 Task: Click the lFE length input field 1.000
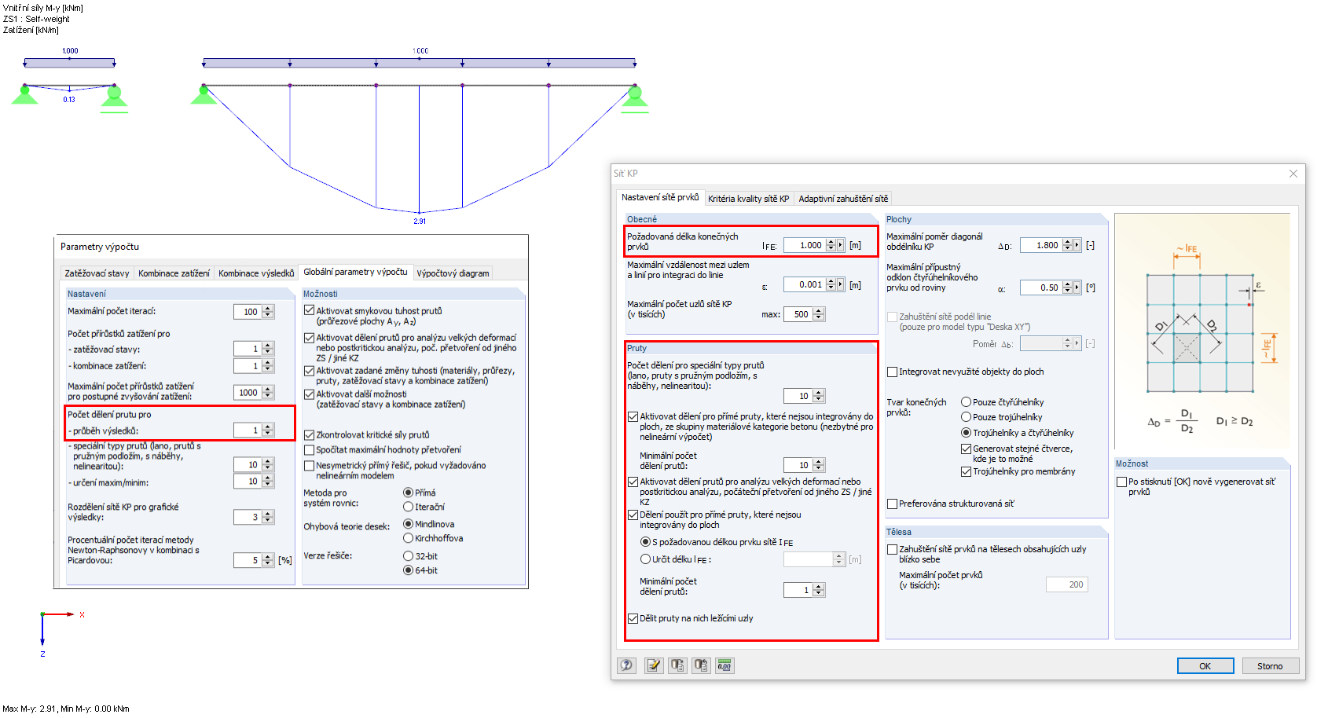coord(804,245)
